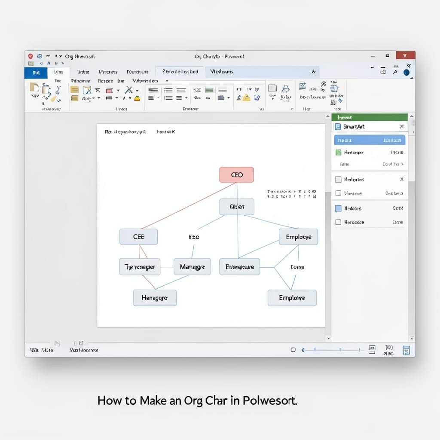Open dropdown arrow beside dark rectangle under pink shape
The height and width of the screenshot is (440, 440).
[116, 98]
